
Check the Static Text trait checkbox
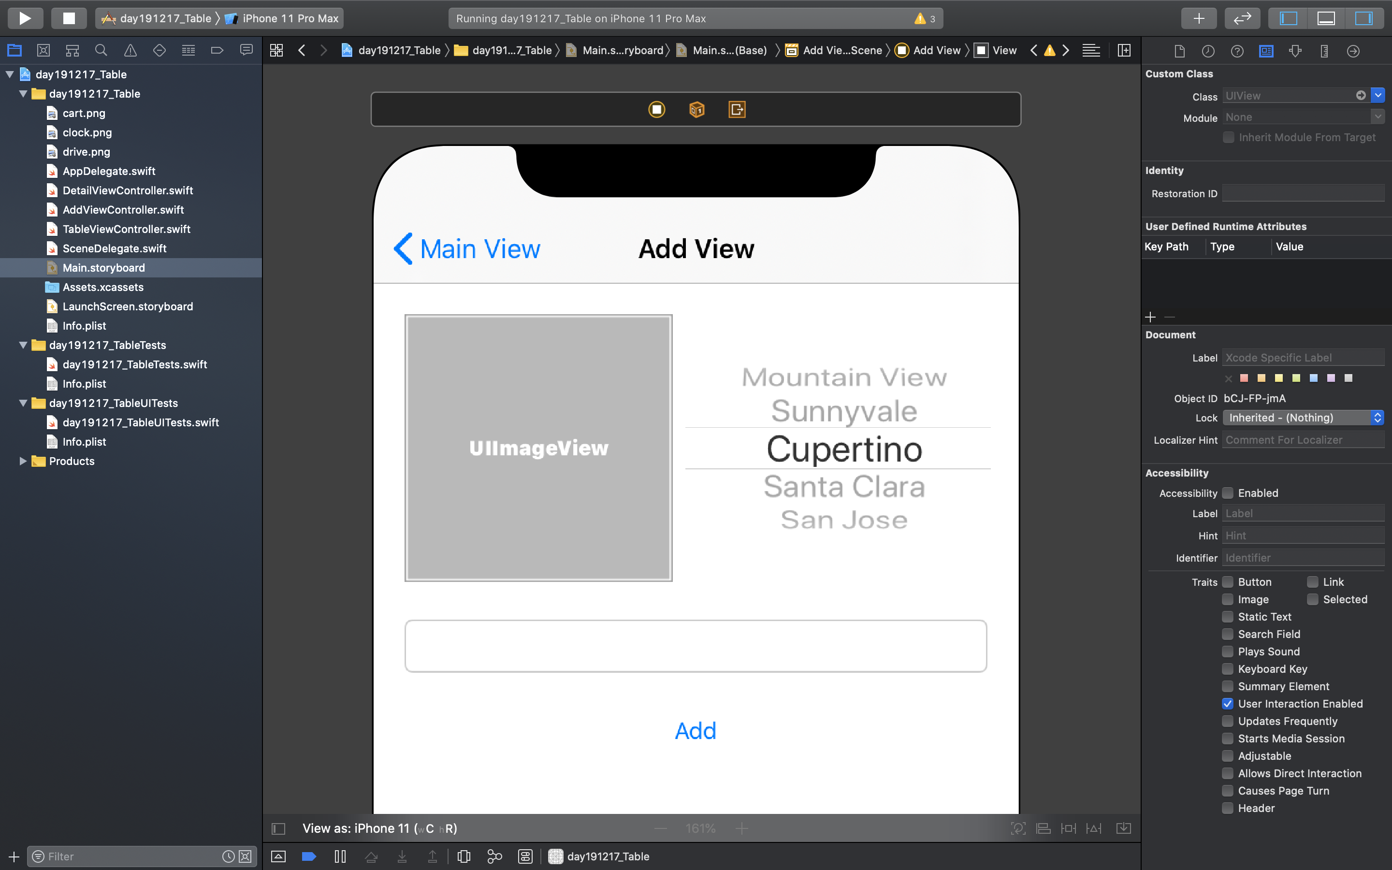[1228, 617]
